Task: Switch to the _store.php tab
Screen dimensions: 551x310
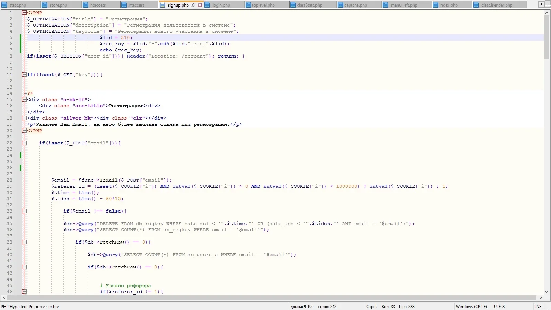Action: point(61,5)
